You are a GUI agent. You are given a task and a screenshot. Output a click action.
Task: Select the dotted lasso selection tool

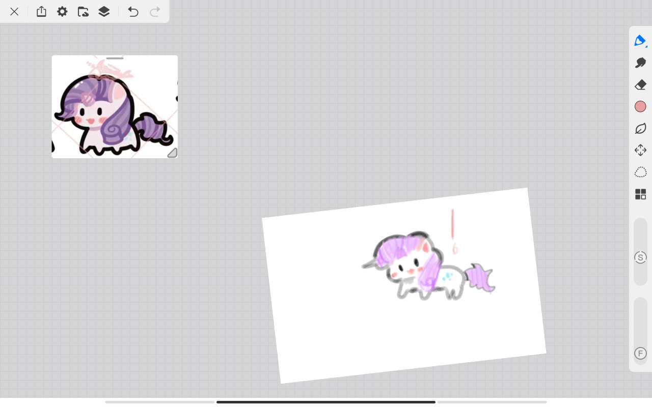[640, 172]
